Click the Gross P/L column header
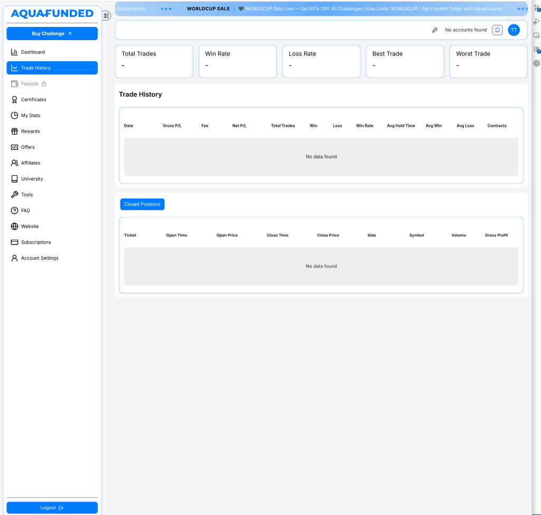 172,126
